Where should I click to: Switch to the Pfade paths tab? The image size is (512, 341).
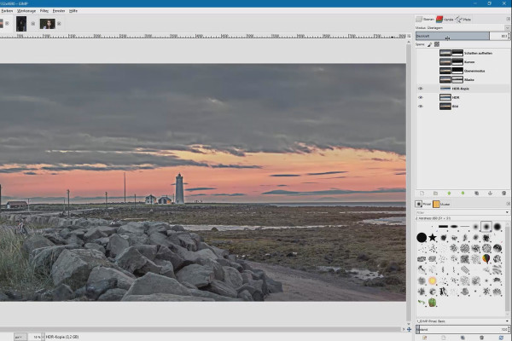(x=463, y=20)
